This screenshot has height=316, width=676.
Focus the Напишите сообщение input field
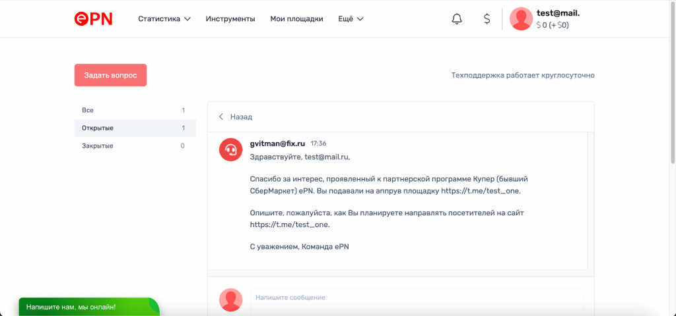click(416, 302)
